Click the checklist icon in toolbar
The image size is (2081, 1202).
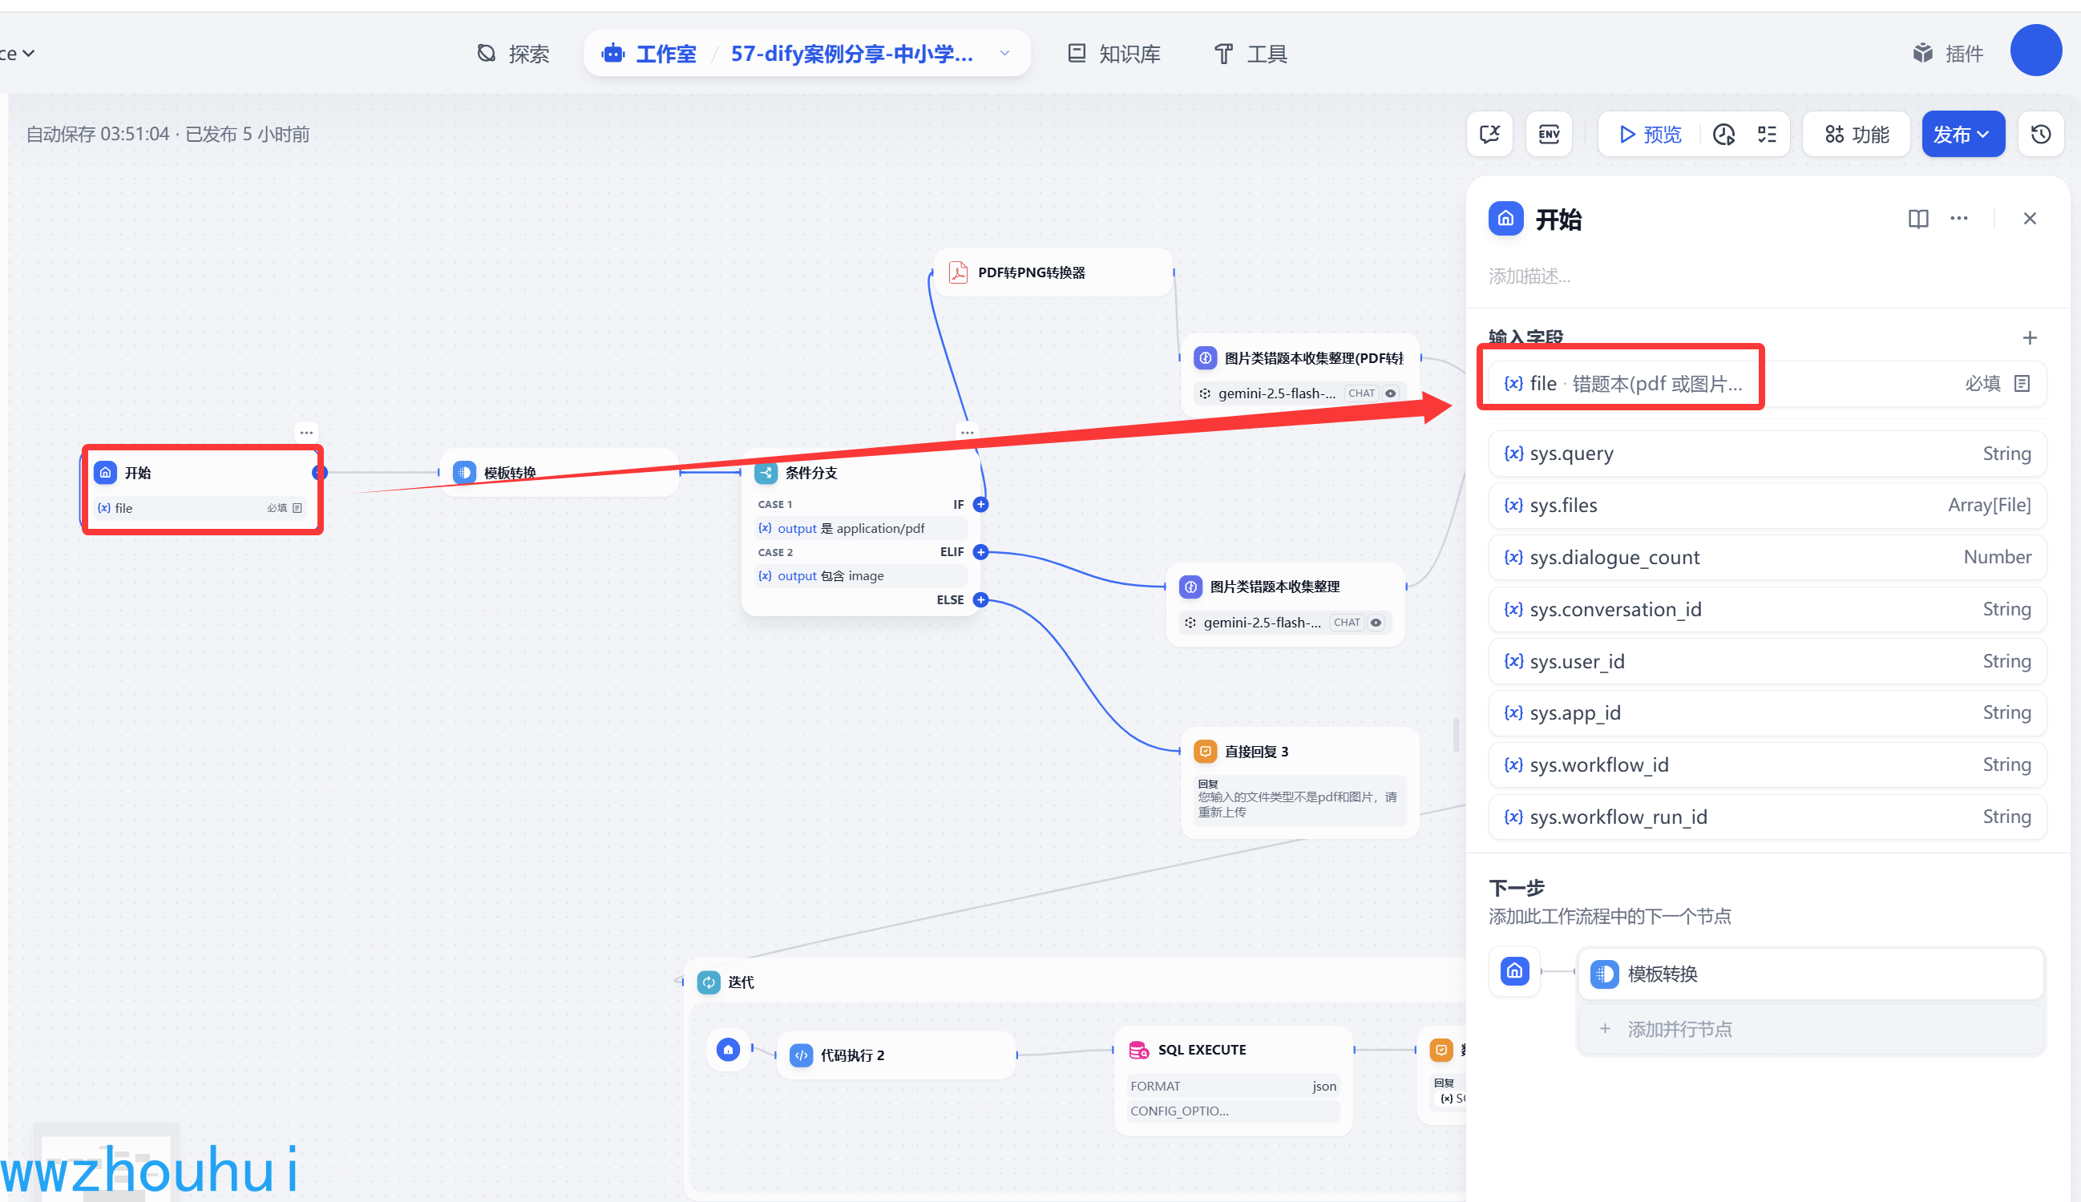click(1767, 135)
